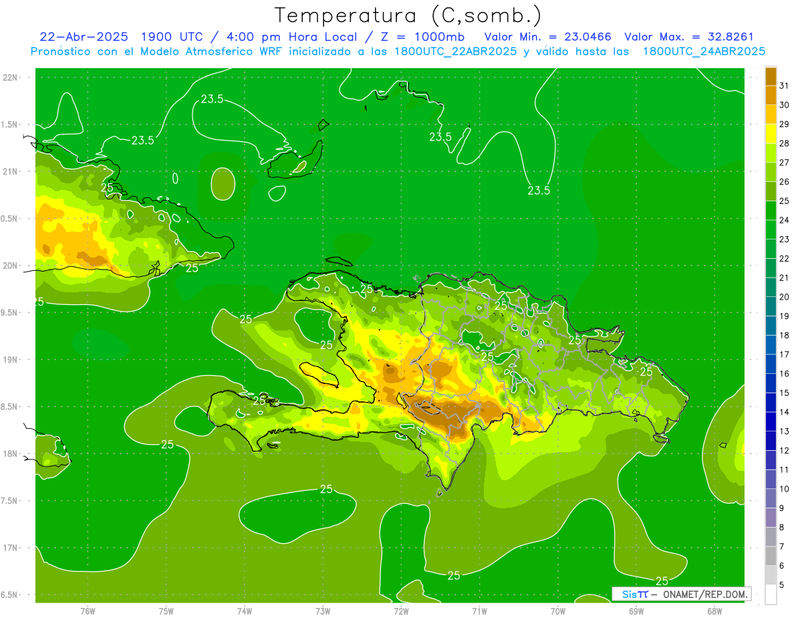This screenshot has width=802, height=620.
Task: Click legend value "23"
Action: click(784, 239)
